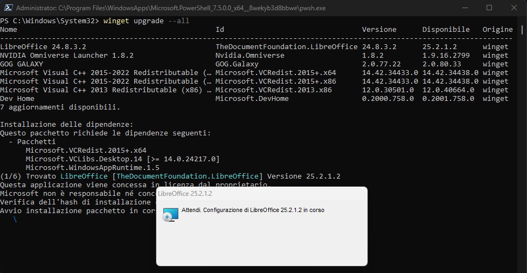The width and height of the screenshot is (527, 273).
Task: Minimize the PowerShell window
Action: tap(465, 8)
